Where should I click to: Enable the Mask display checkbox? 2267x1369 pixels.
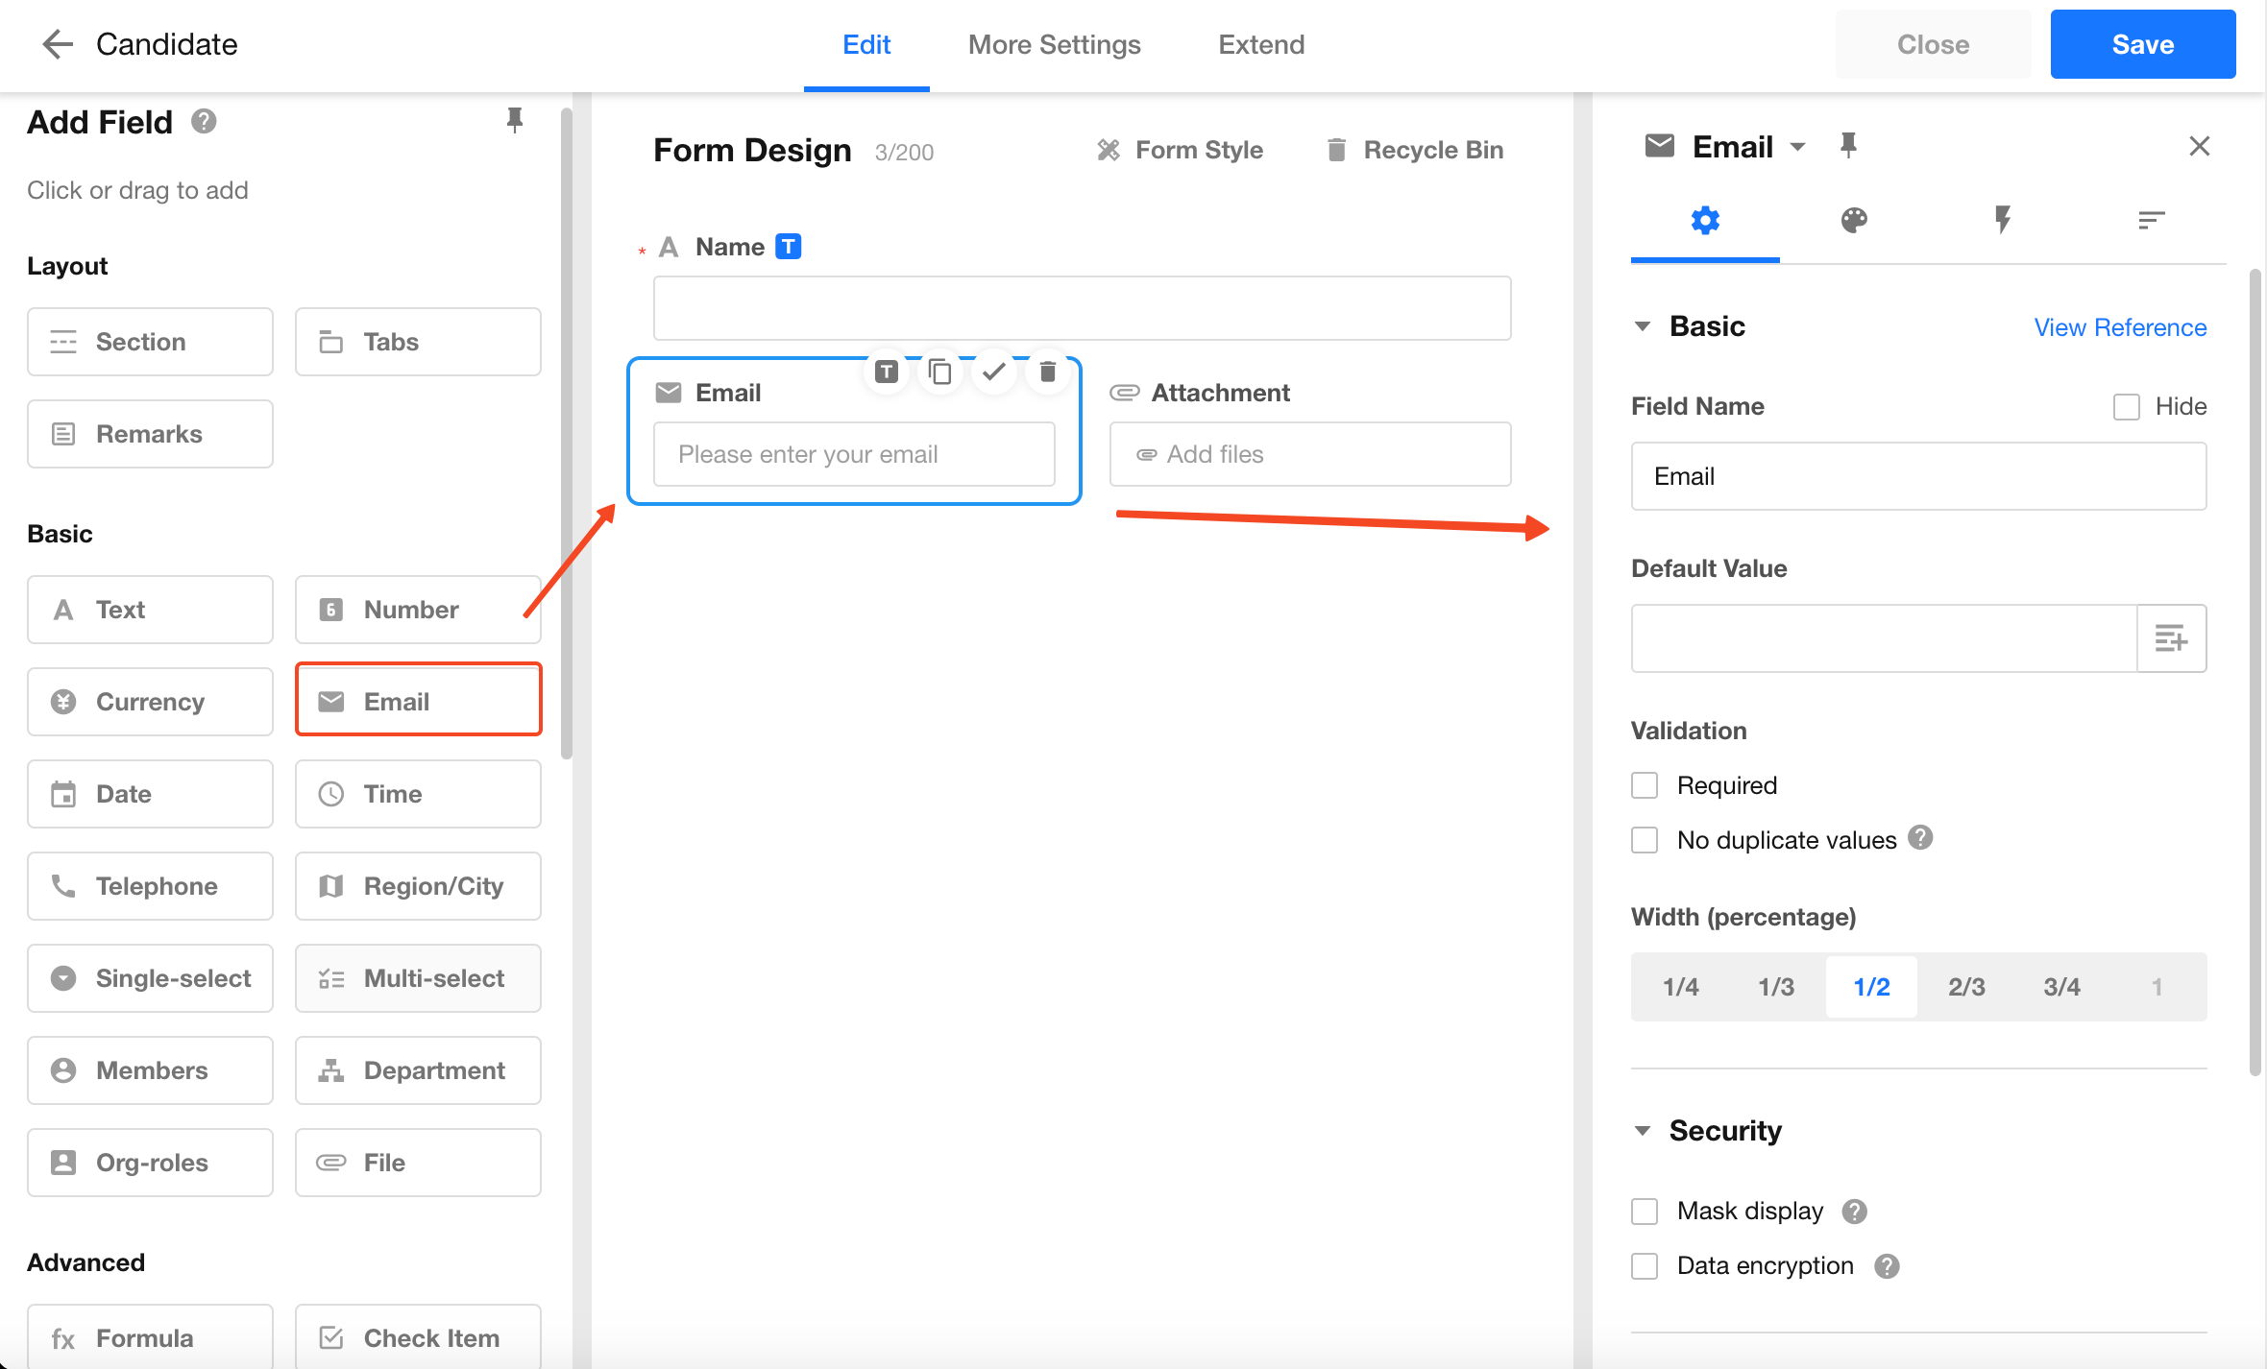tap(1645, 1212)
